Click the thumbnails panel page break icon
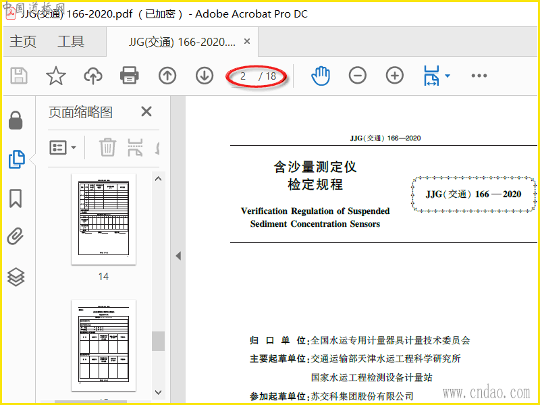 point(135,147)
